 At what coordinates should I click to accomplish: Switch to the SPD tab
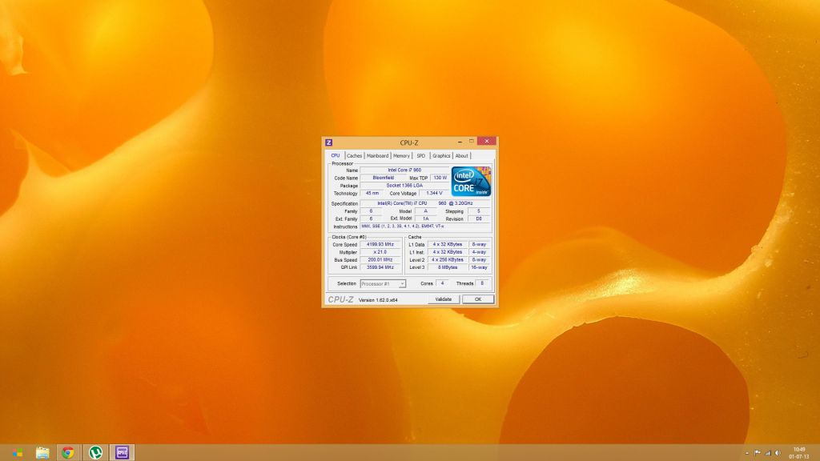[x=421, y=156]
